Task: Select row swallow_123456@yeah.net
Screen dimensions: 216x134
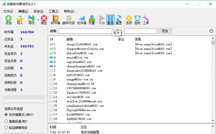Action: 84,102
